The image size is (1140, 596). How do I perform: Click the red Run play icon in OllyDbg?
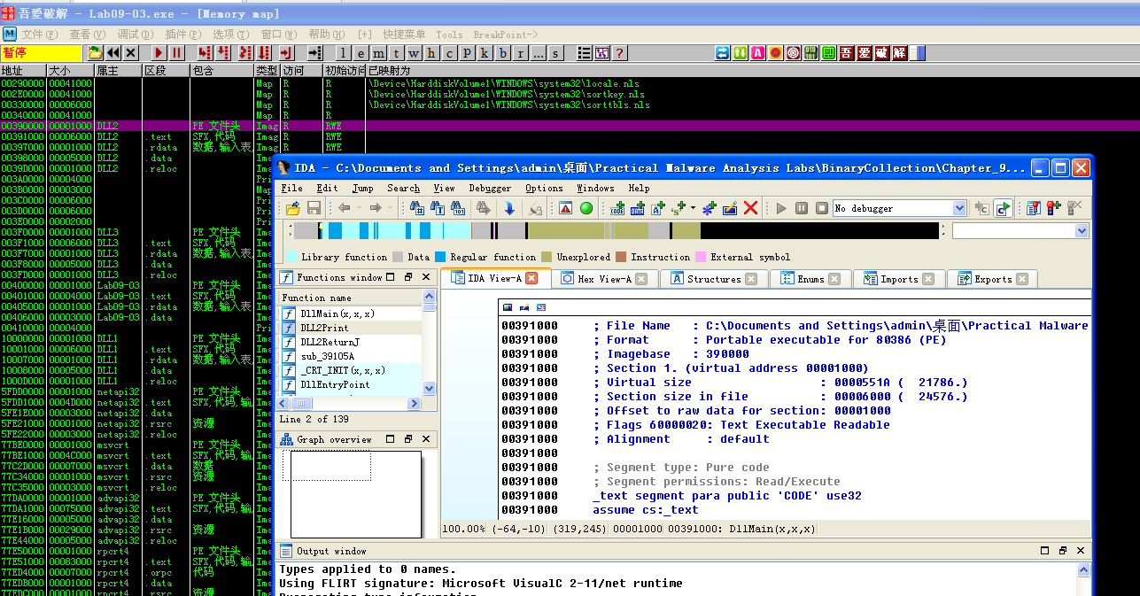(x=159, y=53)
